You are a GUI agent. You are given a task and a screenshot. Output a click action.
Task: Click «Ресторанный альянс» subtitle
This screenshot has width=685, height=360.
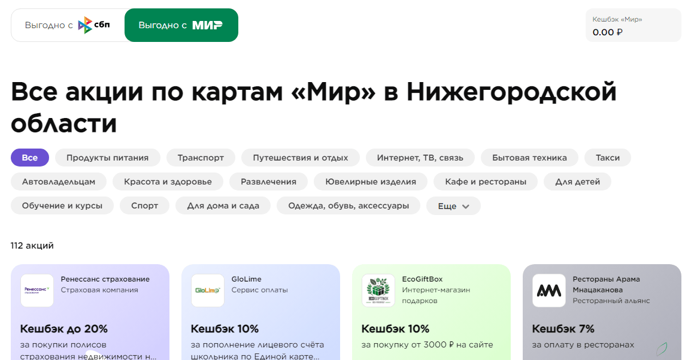point(611,301)
